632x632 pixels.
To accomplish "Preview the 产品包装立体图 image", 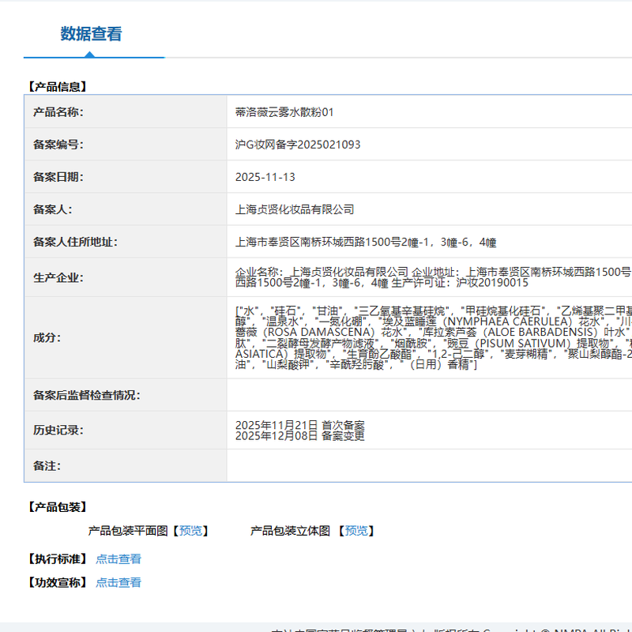I will (x=356, y=531).
